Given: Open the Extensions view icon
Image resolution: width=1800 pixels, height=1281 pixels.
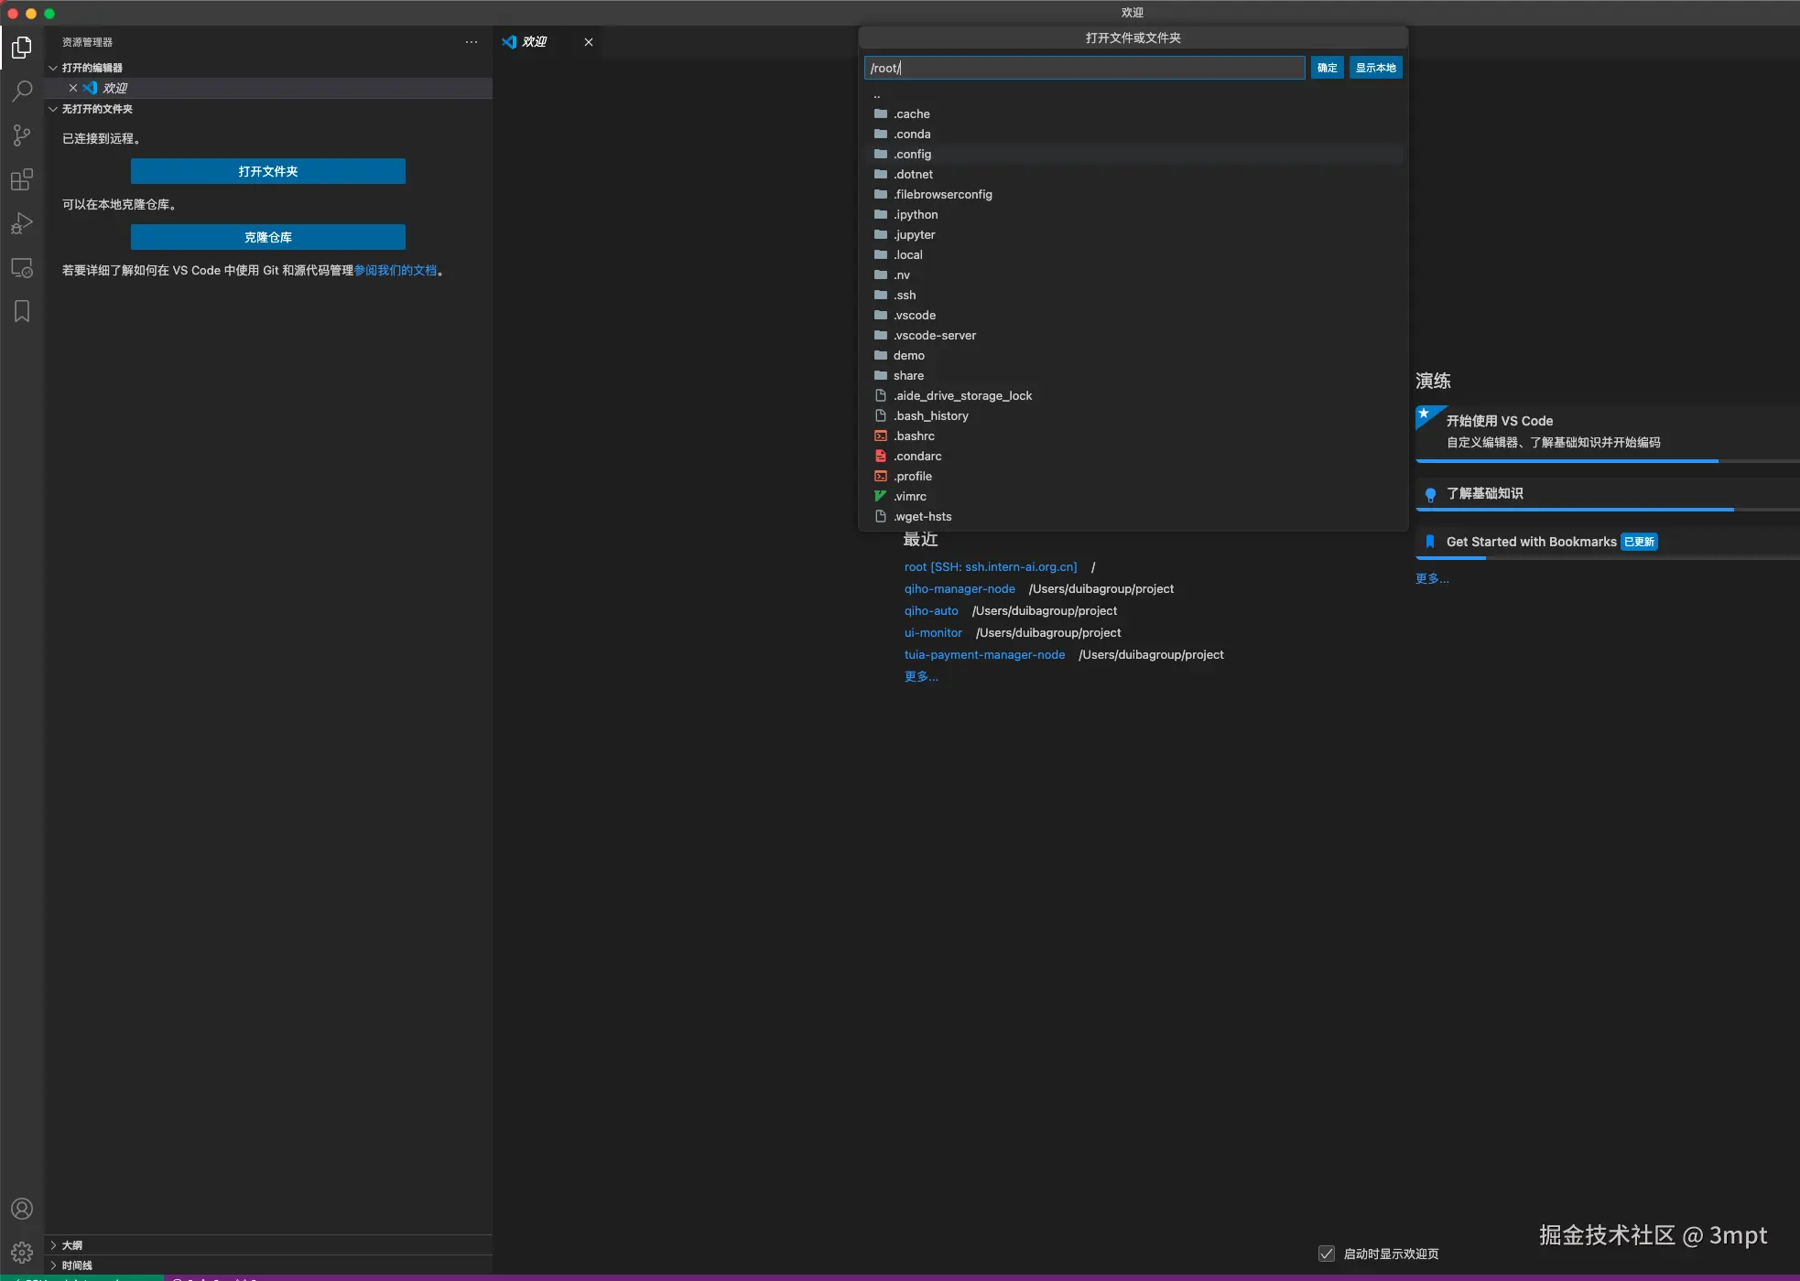Looking at the screenshot, I should point(22,179).
